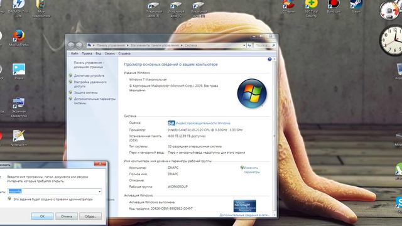Open the DAEMON Tools Lite desktop shortcut
Viewport: 402px width, 226px height.
[18, 8]
